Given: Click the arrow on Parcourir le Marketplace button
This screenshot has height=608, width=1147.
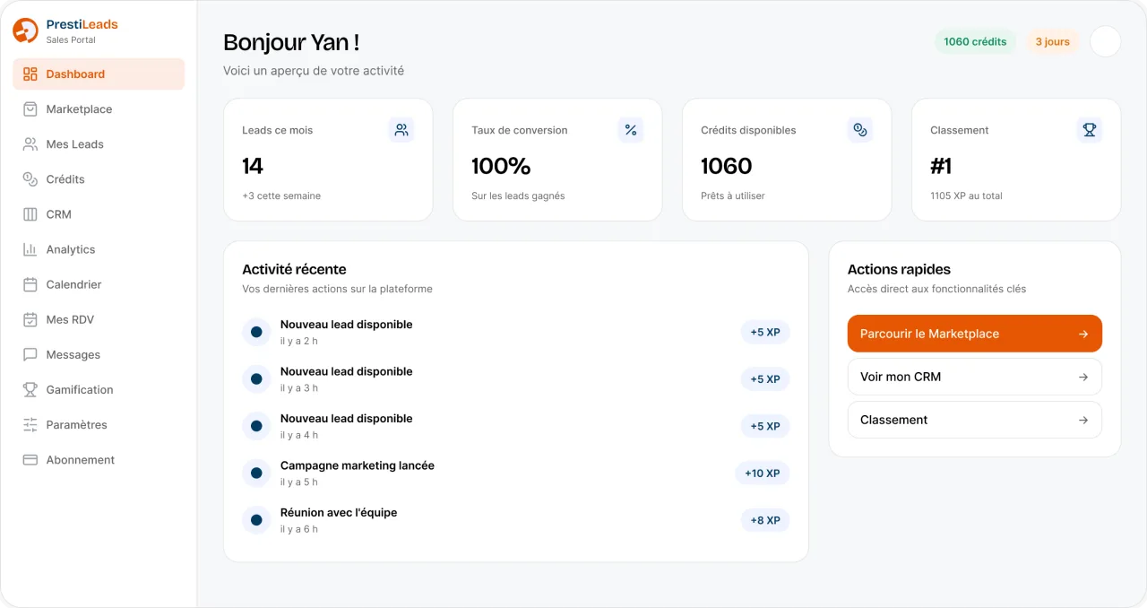Looking at the screenshot, I should coord(1083,334).
